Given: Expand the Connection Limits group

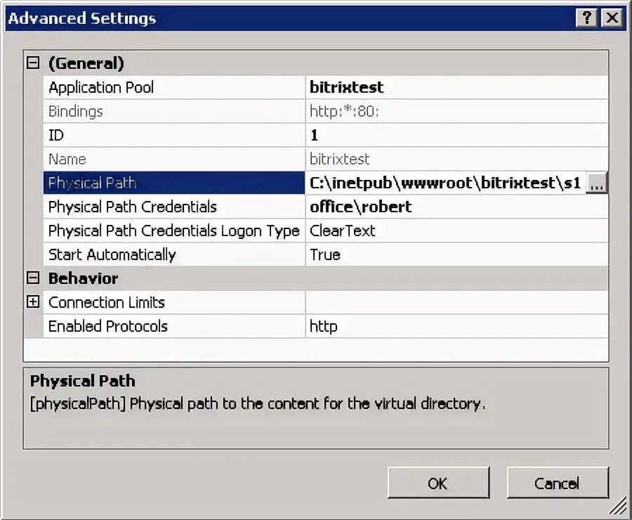Looking at the screenshot, I should [33, 301].
